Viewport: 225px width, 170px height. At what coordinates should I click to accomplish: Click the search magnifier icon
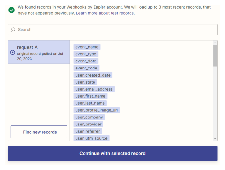click(13, 29)
